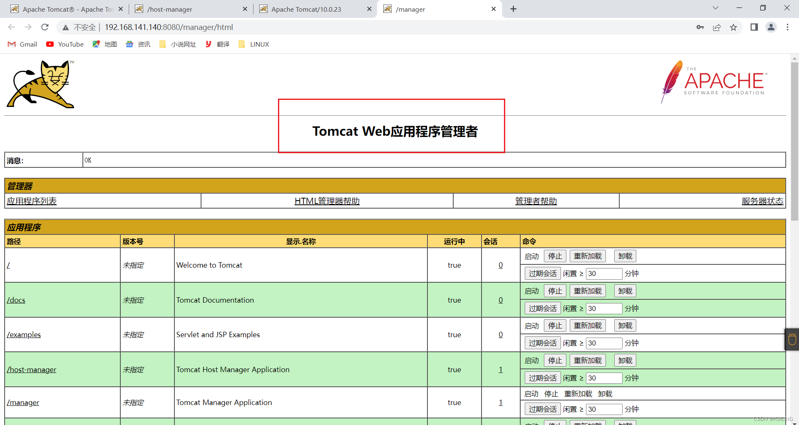
Task: Click the not-secure warning icon
Action: coord(65,27)
